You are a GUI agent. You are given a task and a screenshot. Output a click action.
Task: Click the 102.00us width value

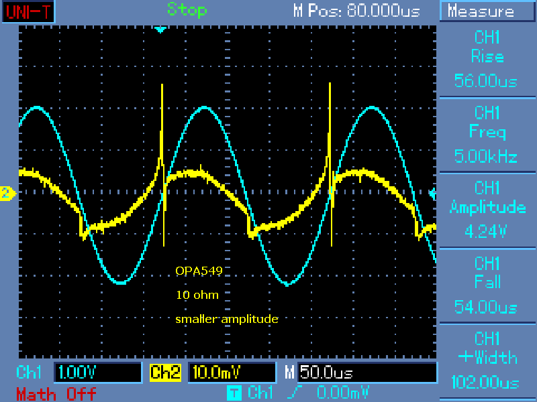[485, 382]
